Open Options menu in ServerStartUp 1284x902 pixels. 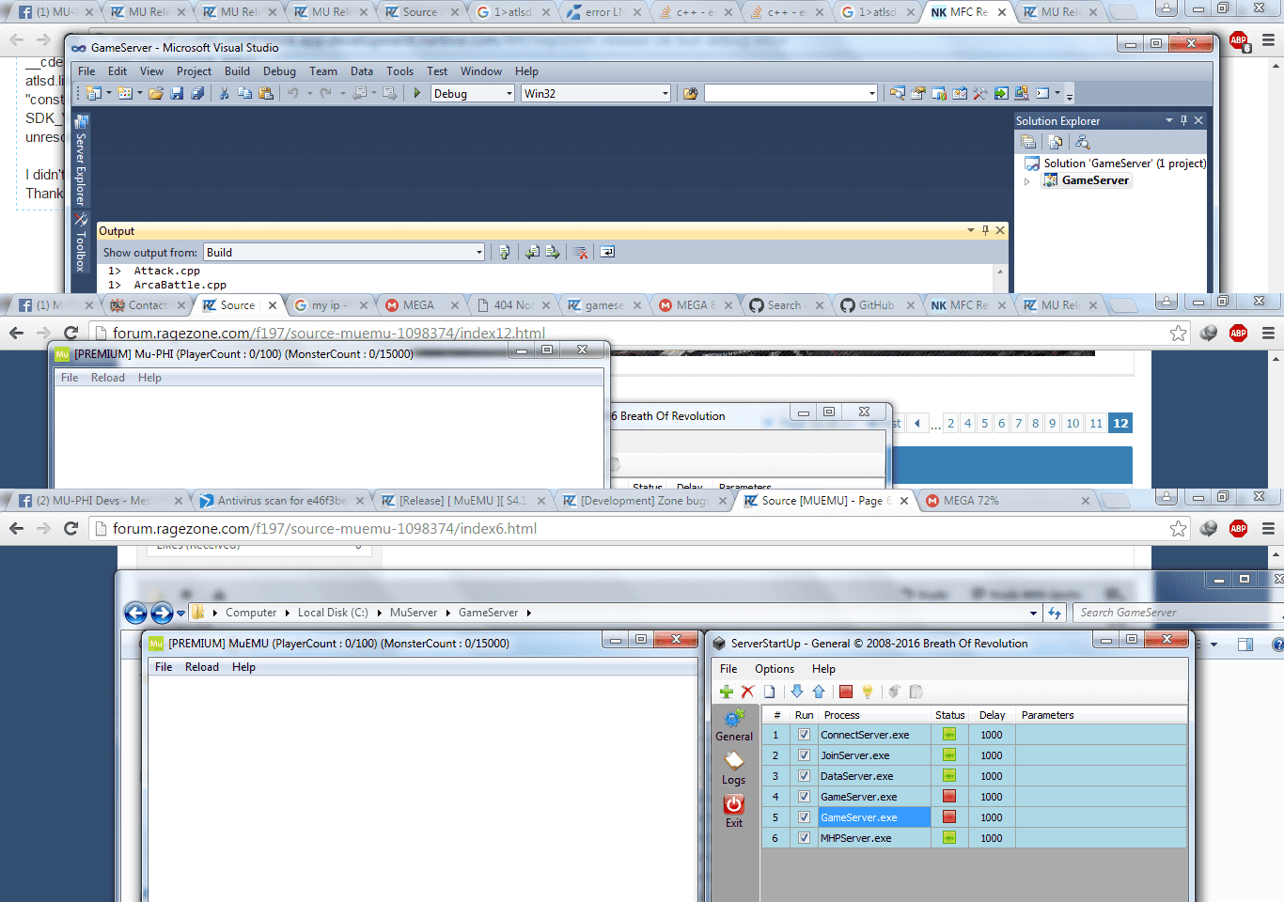click(775, 669)
